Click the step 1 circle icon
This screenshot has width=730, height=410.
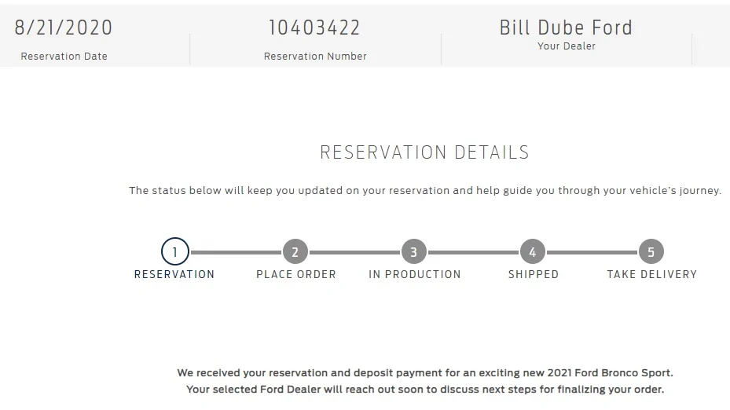coord(174,252)
